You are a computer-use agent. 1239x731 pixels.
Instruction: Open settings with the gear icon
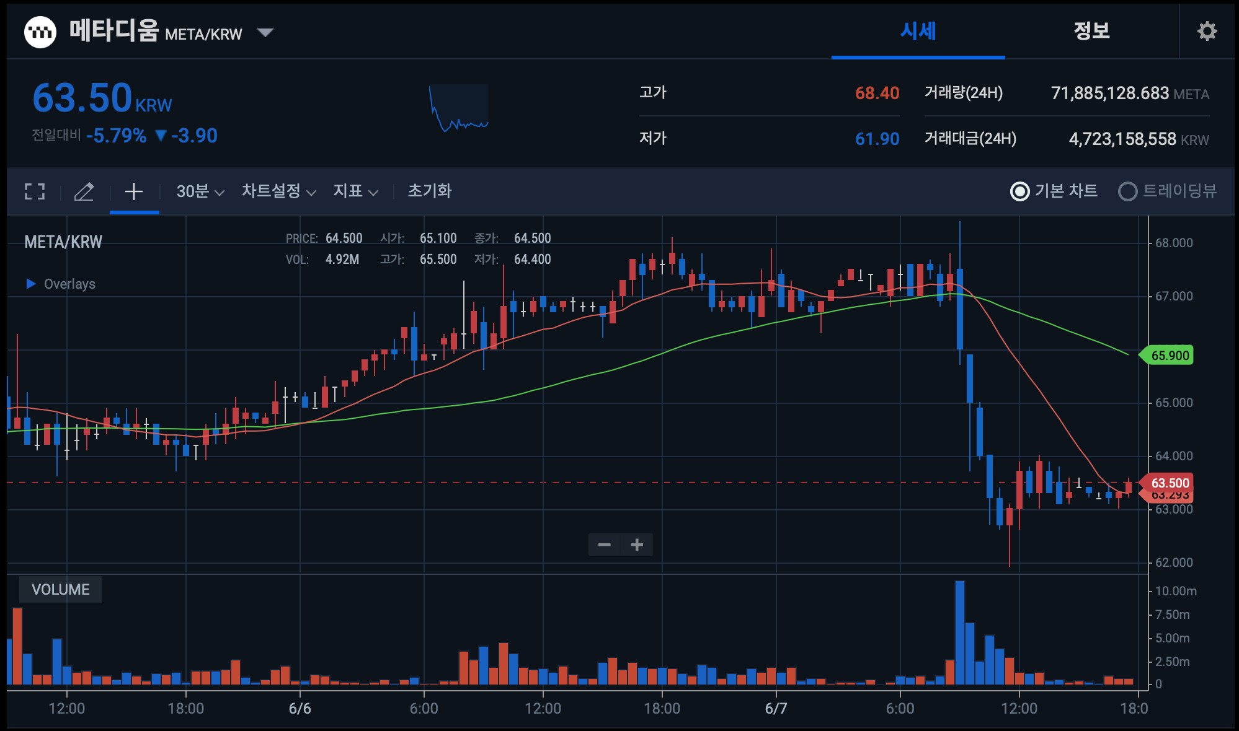click(x=1207, y=31)
